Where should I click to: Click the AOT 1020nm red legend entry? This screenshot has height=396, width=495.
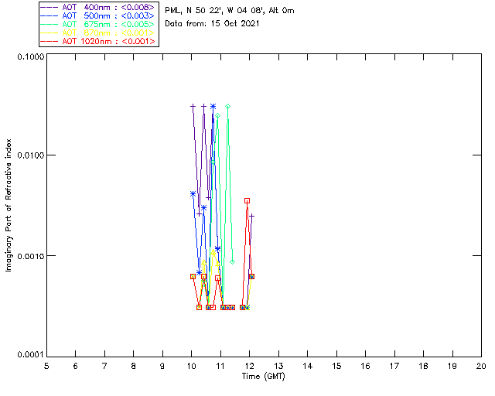pos(98,42)
